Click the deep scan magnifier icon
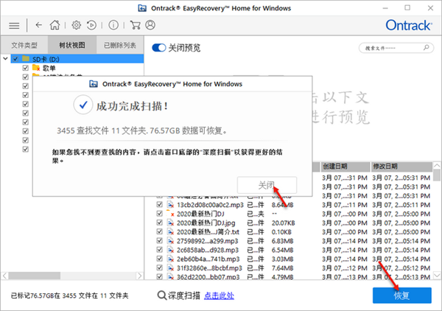442x311 pixels. [x=161, y=296]
